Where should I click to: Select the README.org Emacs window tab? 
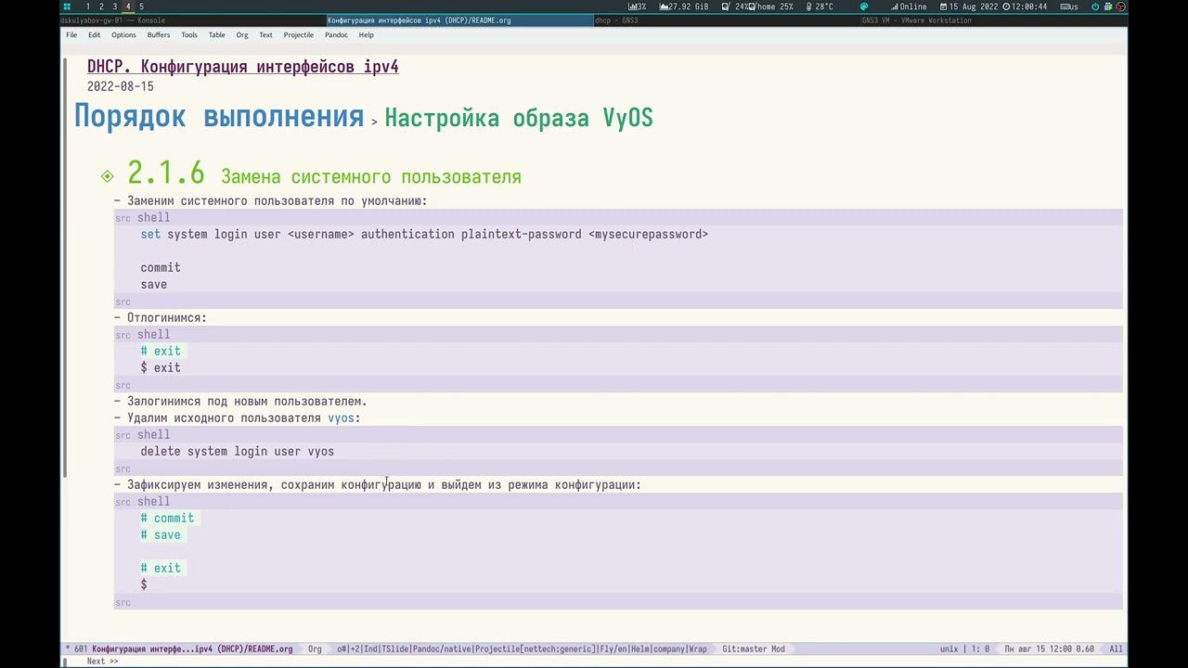[x=459, y=20]
